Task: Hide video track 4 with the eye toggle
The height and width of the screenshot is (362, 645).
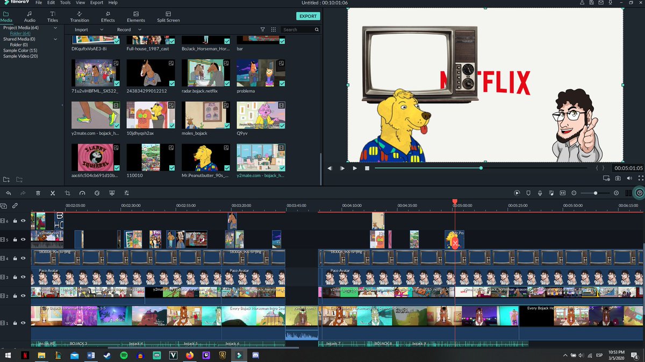Action: click(22, 257)
